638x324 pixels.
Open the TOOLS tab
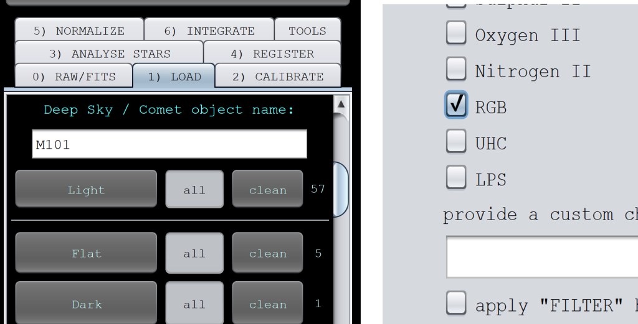click(307, 31)
